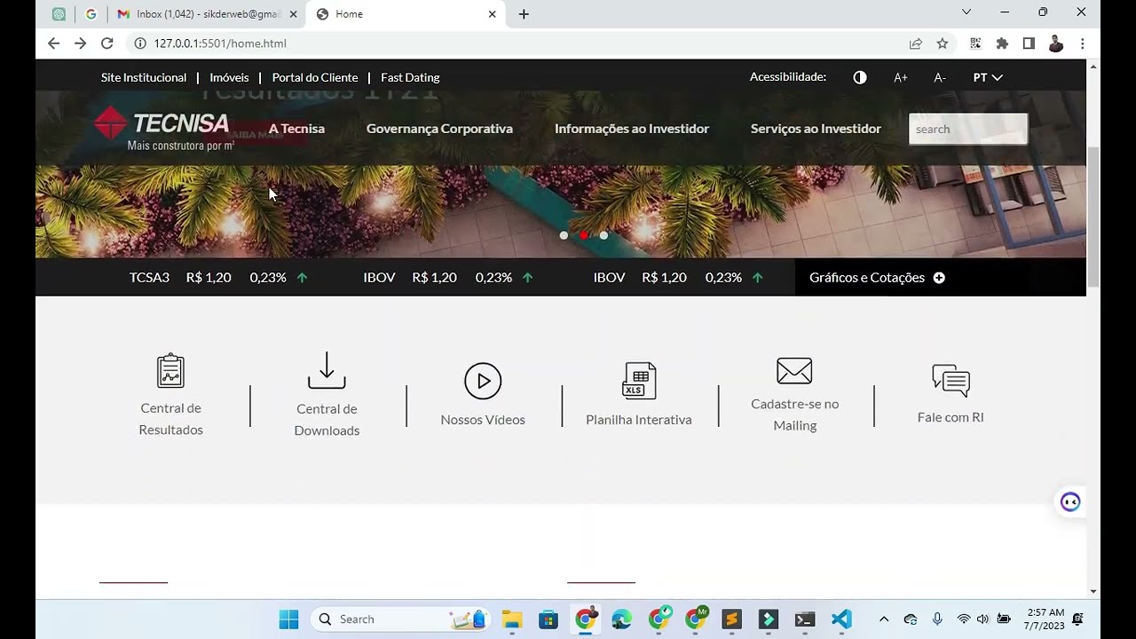Click the Cadastre-se no Mailing envelope icon
1136x639 pixels.
pyautogui.click(x=794, y=371)
